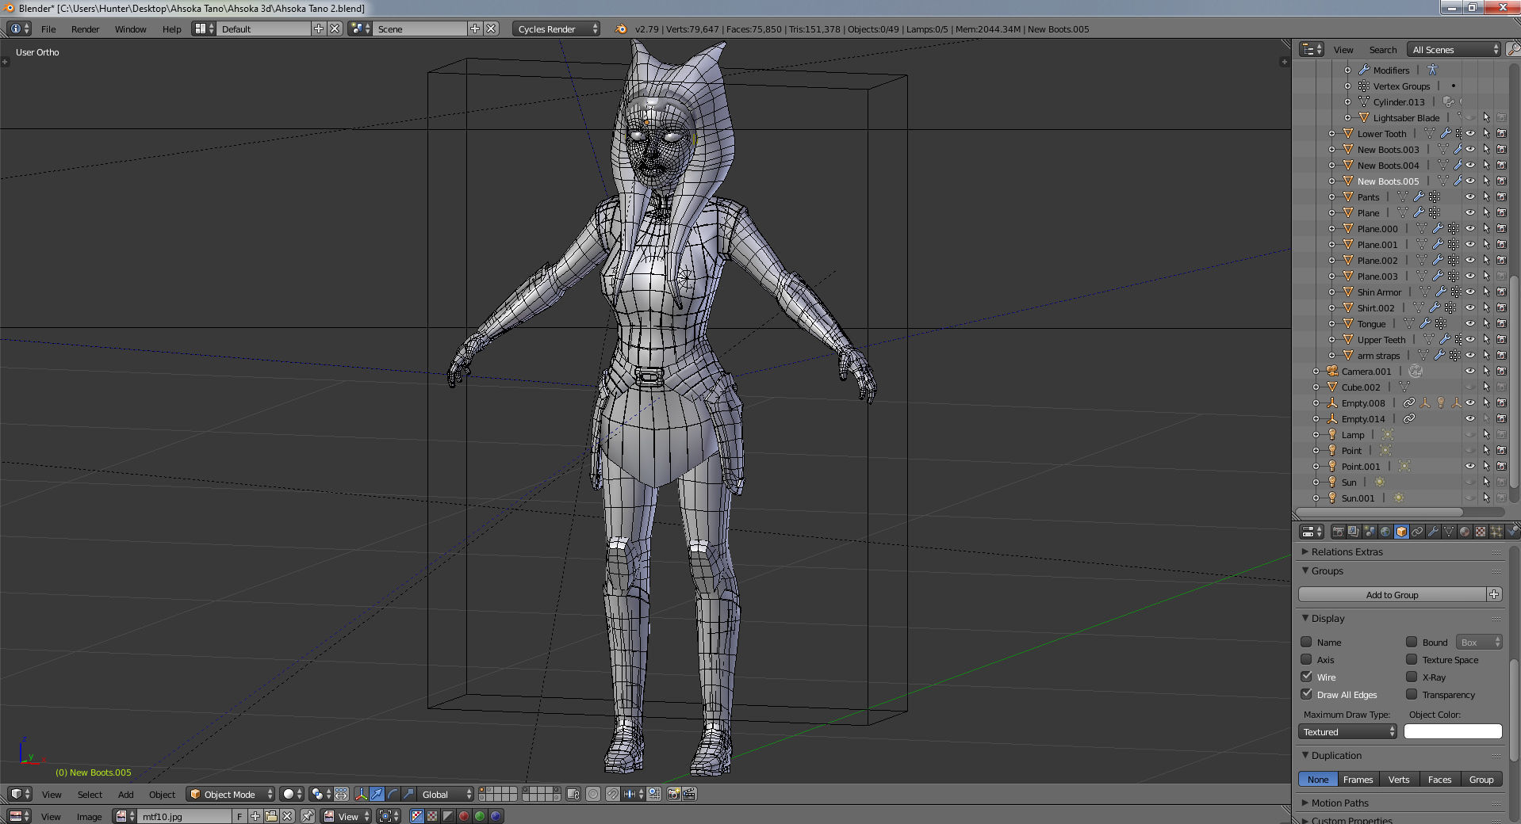Open the Object properties tab (orange cube)

(1401, 532)
